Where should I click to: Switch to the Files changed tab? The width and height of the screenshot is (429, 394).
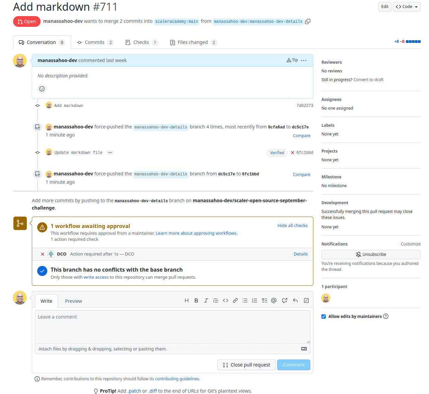193,42
